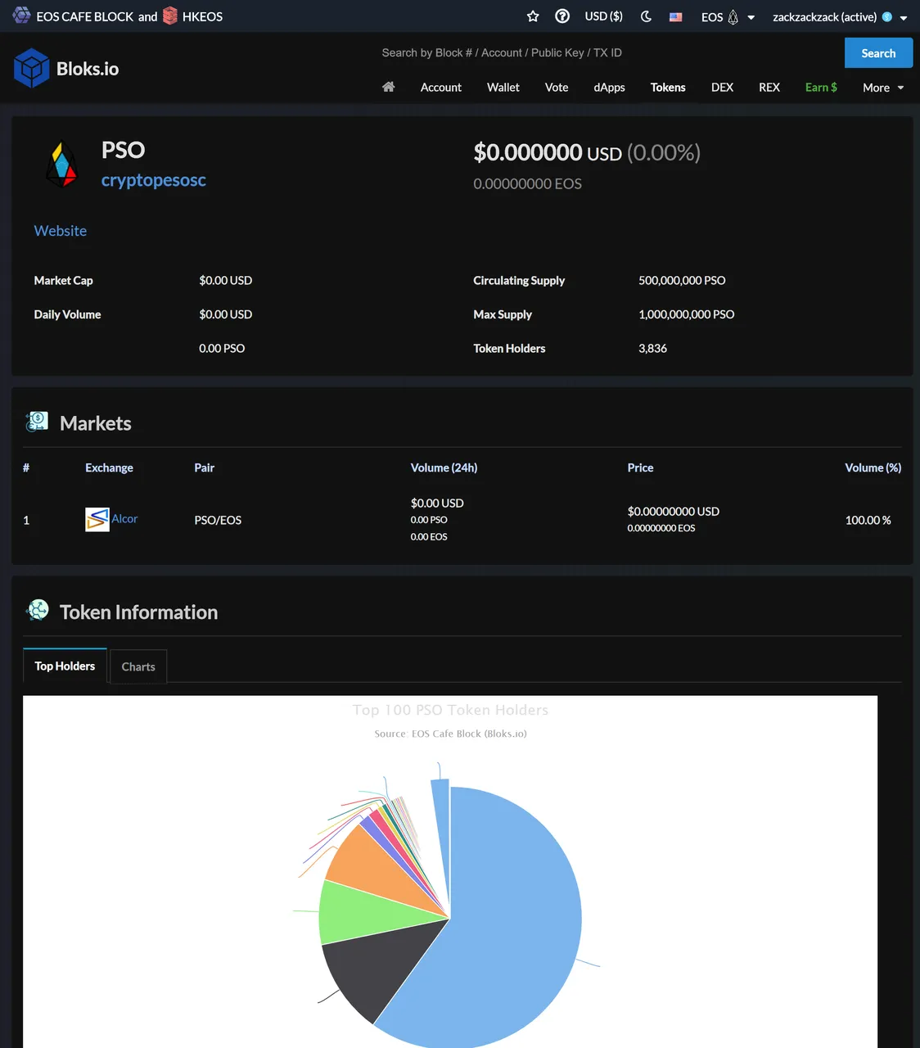Open the DEX menu item
920x1048 pixels.
pyautogui.click(x=722, y=88)
